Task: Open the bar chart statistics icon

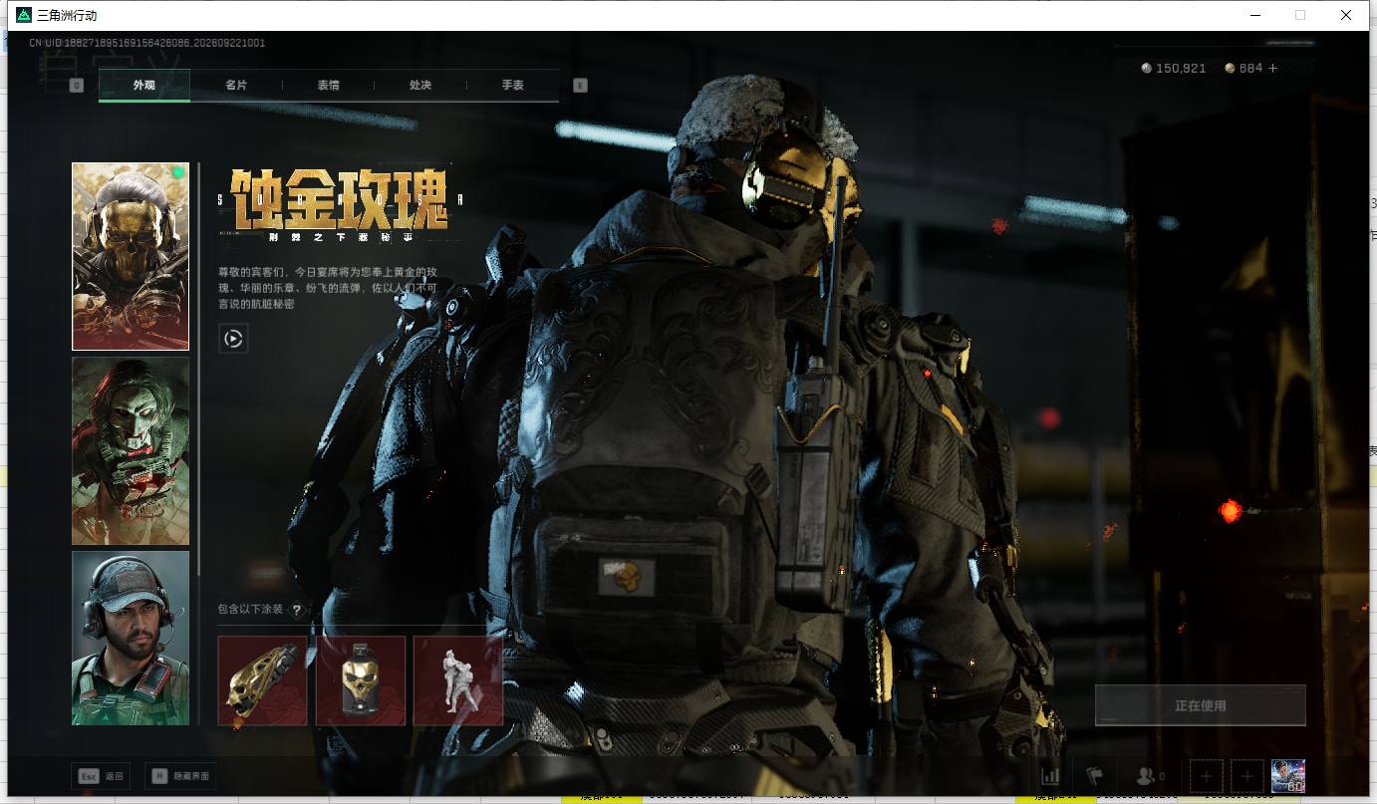Action: coord(1050,776)
